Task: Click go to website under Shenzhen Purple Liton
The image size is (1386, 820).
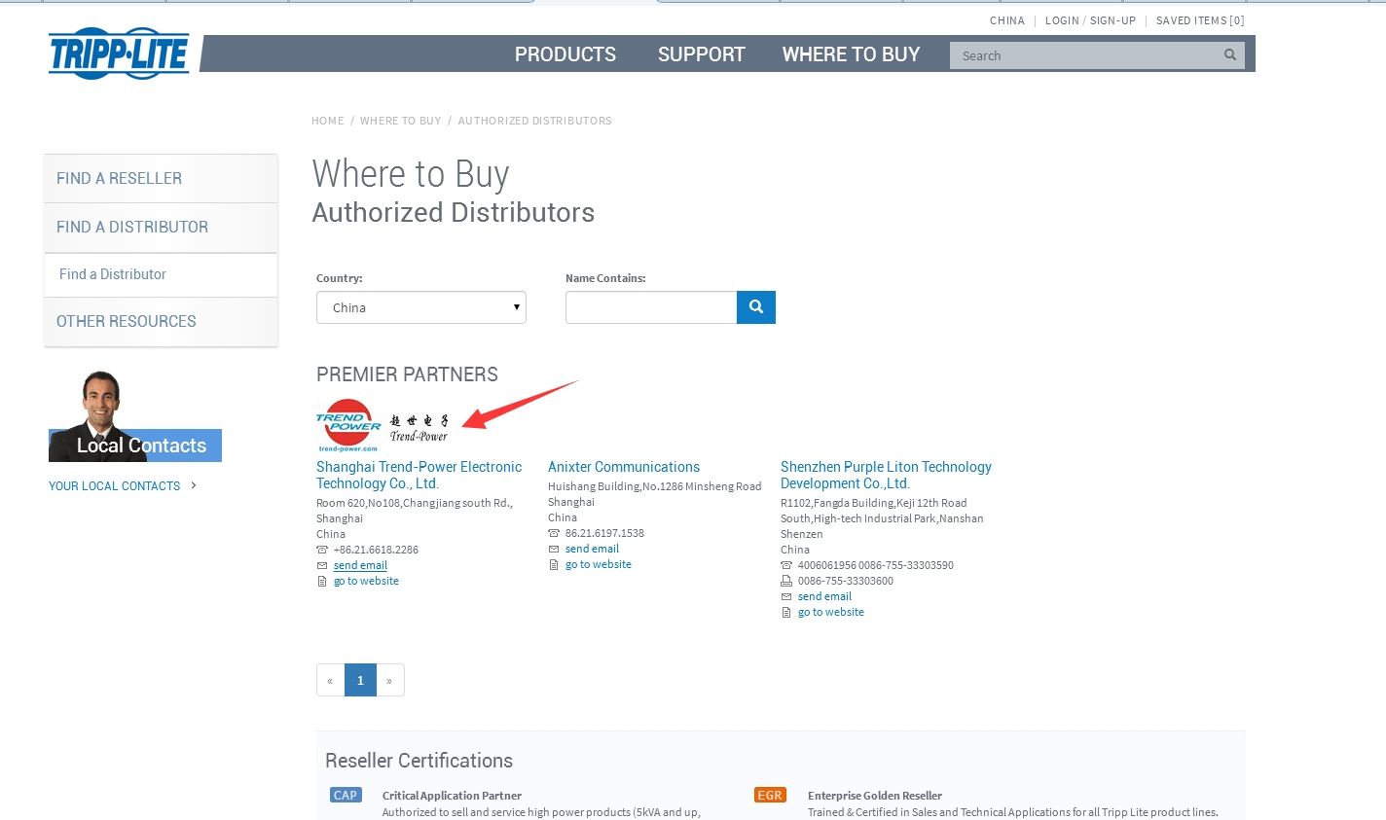Action: click(831, 612)
